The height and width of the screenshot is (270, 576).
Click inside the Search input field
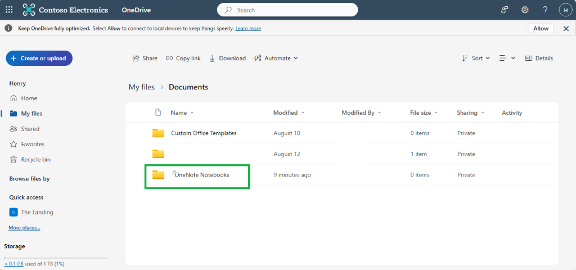coord(287,10)
